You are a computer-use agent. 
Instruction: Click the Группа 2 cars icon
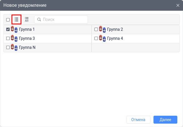(102, 29)
